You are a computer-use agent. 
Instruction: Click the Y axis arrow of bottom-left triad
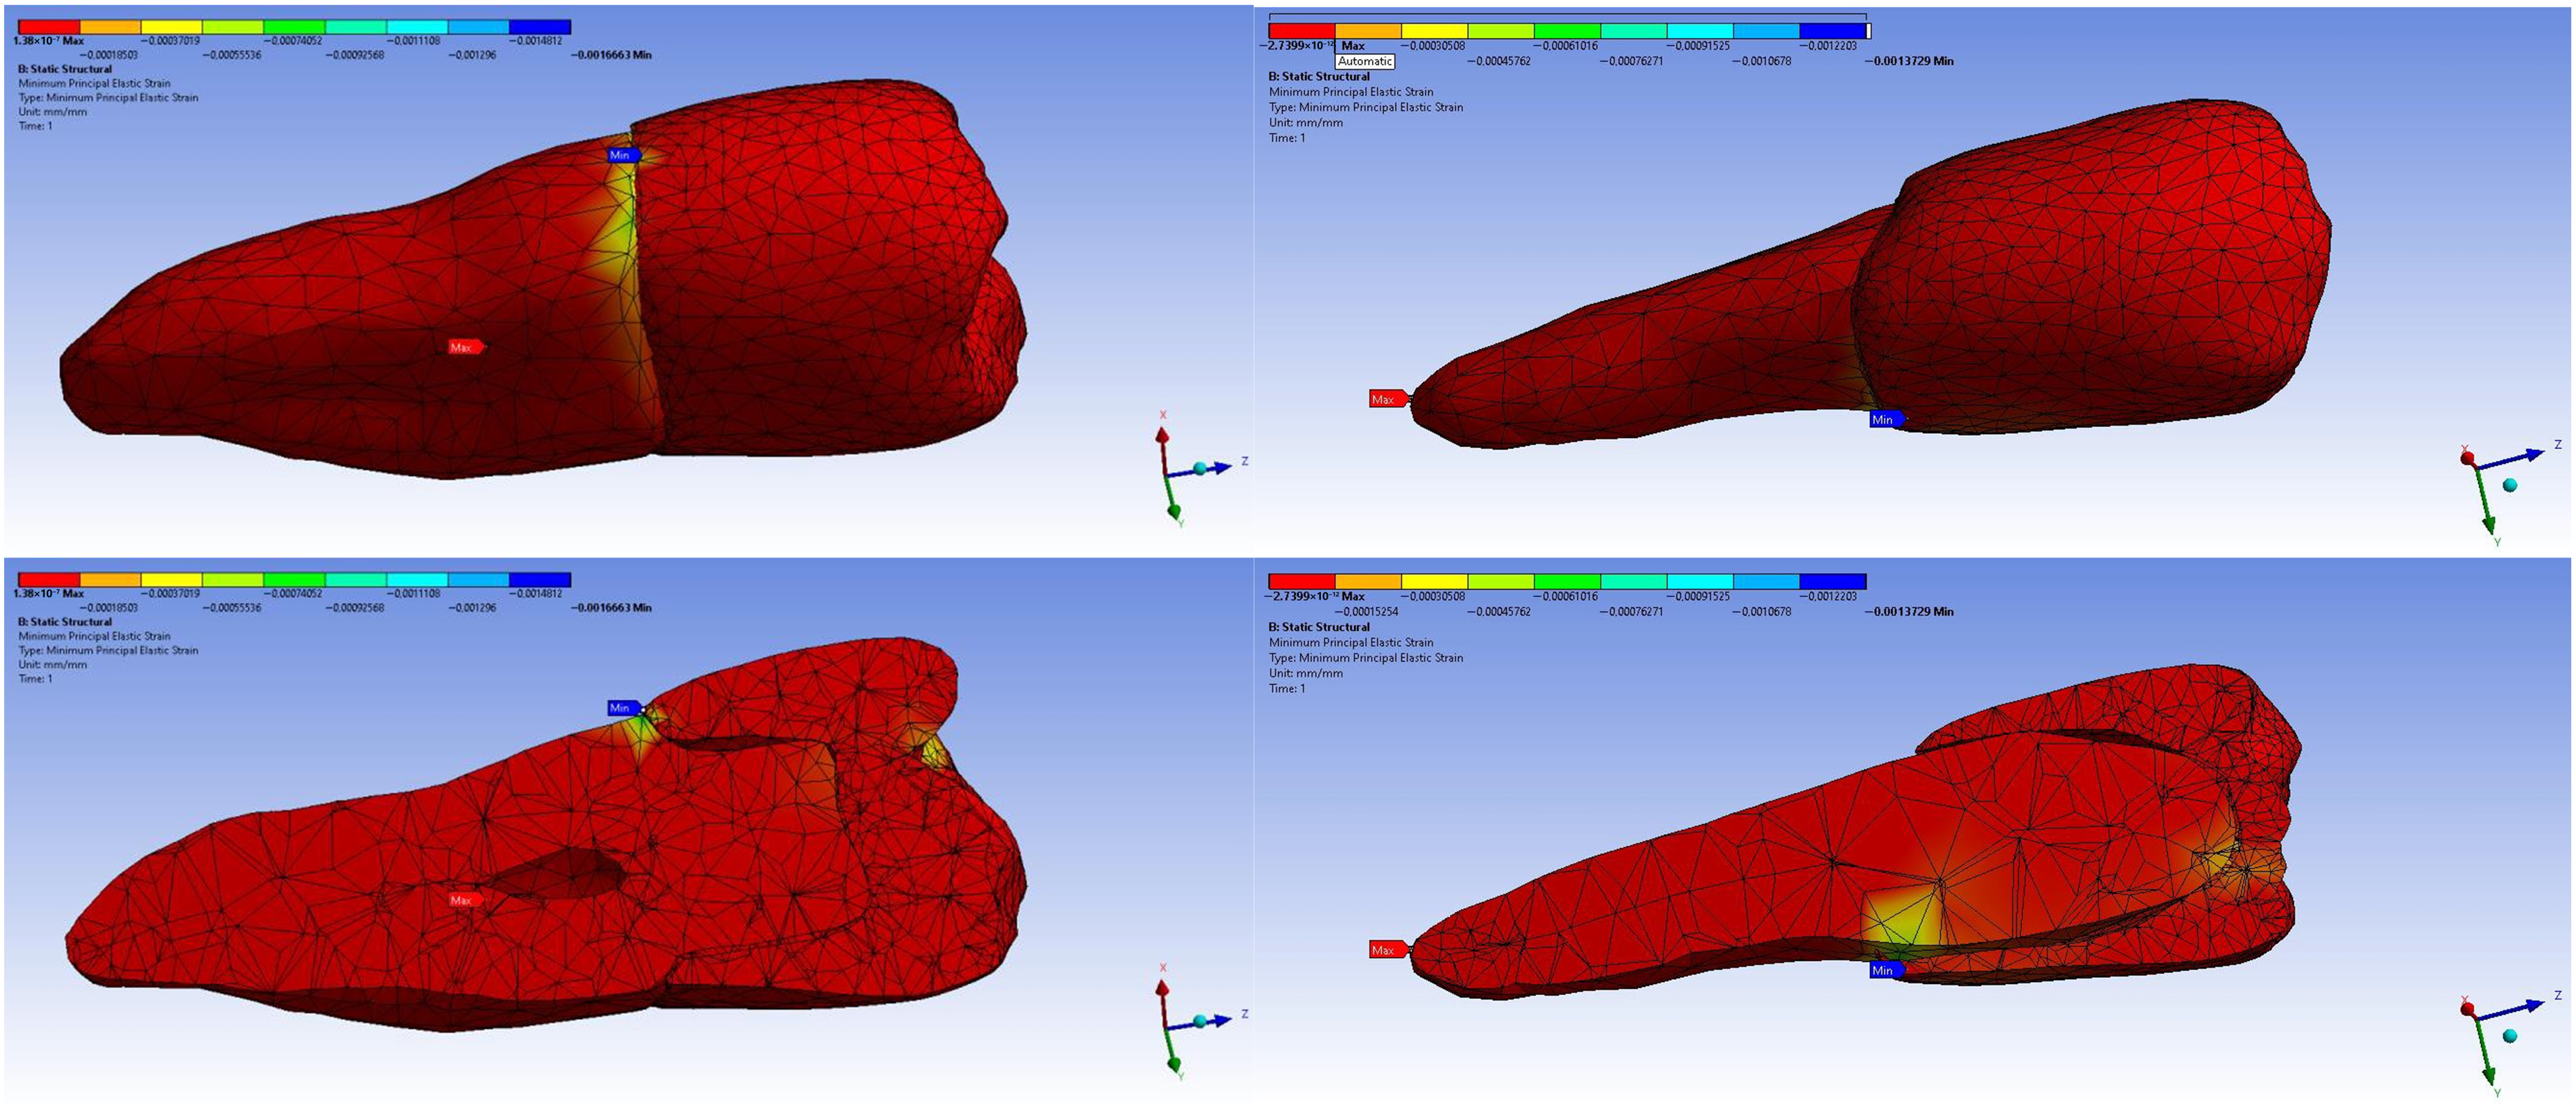tap(1174, 1065)
